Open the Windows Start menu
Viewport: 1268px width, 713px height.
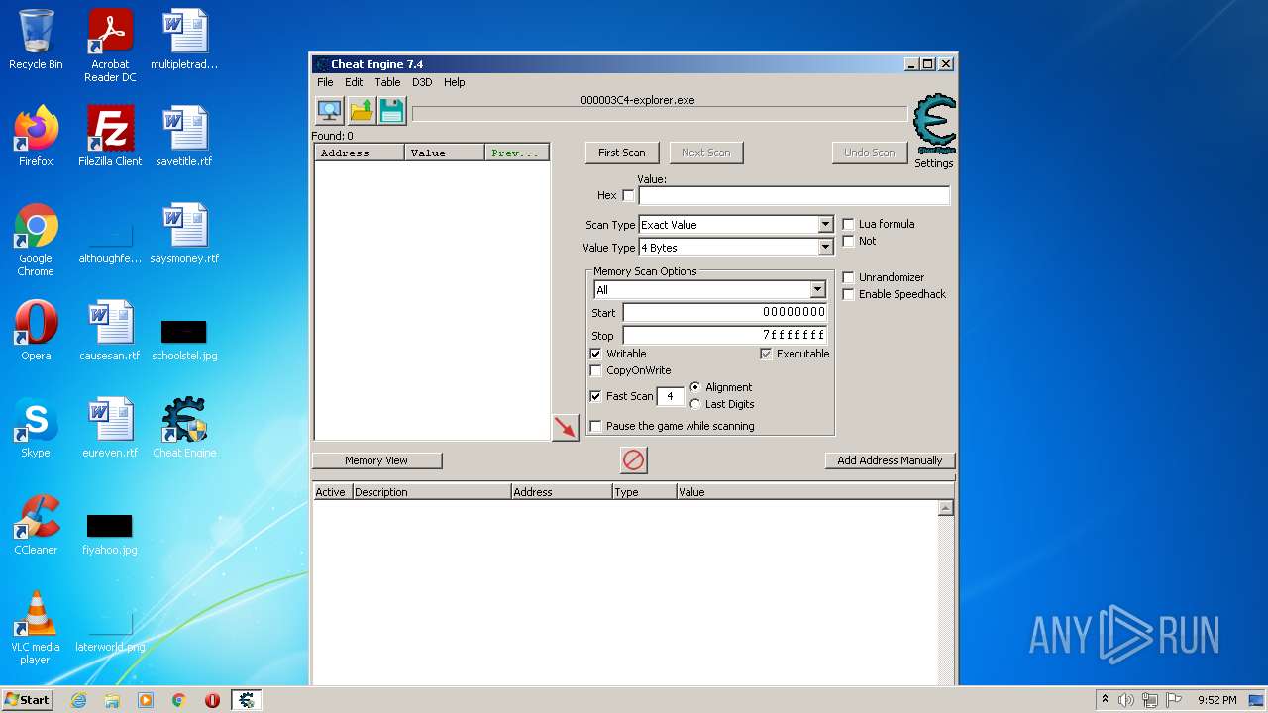[28, 700]
